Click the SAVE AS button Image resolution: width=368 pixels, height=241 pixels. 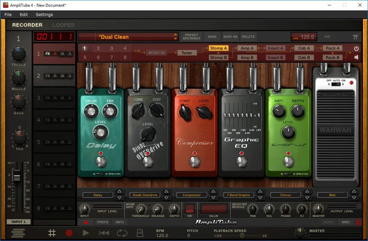[x=230, y=37]
